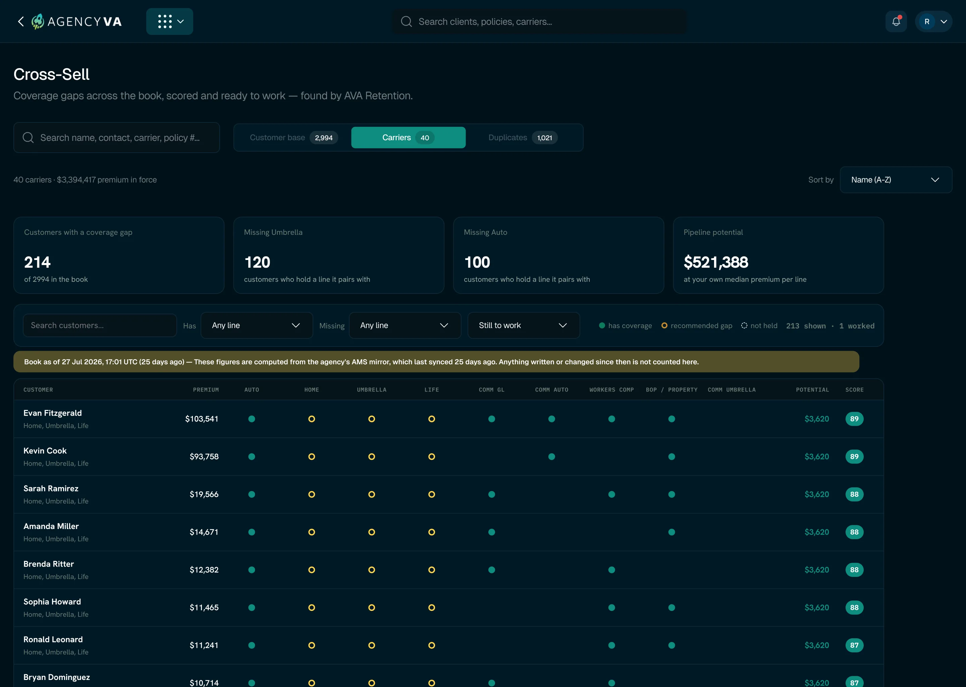966x687 pixels.
Task: Click Kevin Cook's Comm Auto coverage dot
Action: pyautogui.click(x=551, y=457)
